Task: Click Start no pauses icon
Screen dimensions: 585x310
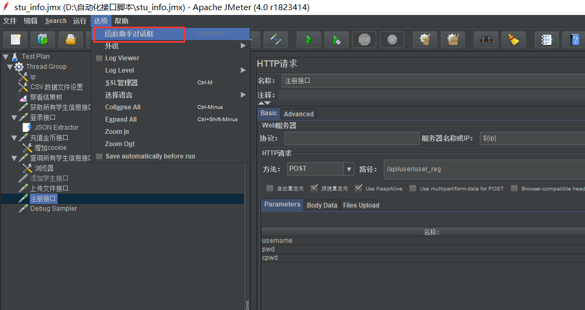Action: [336, 39]
